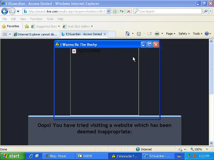Click the RSS feeds icon

click(139, 34)
